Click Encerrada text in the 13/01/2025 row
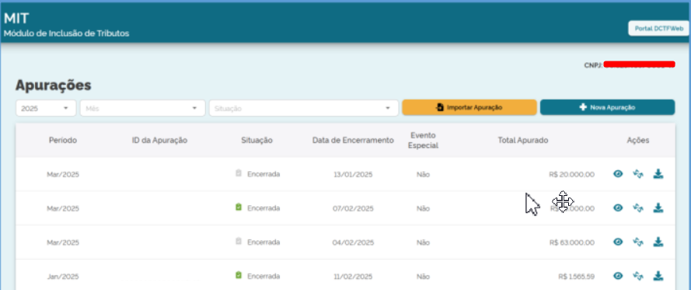 coord(263,174)
